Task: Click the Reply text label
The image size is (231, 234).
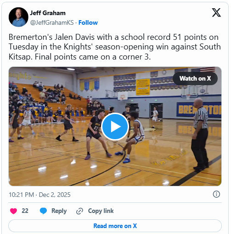Action: click(59, 211)
